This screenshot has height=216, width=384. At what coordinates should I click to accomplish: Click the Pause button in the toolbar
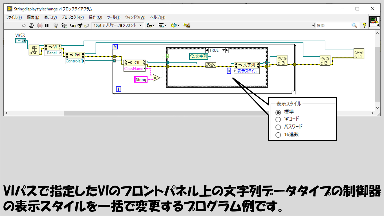[x=47, y=25]
